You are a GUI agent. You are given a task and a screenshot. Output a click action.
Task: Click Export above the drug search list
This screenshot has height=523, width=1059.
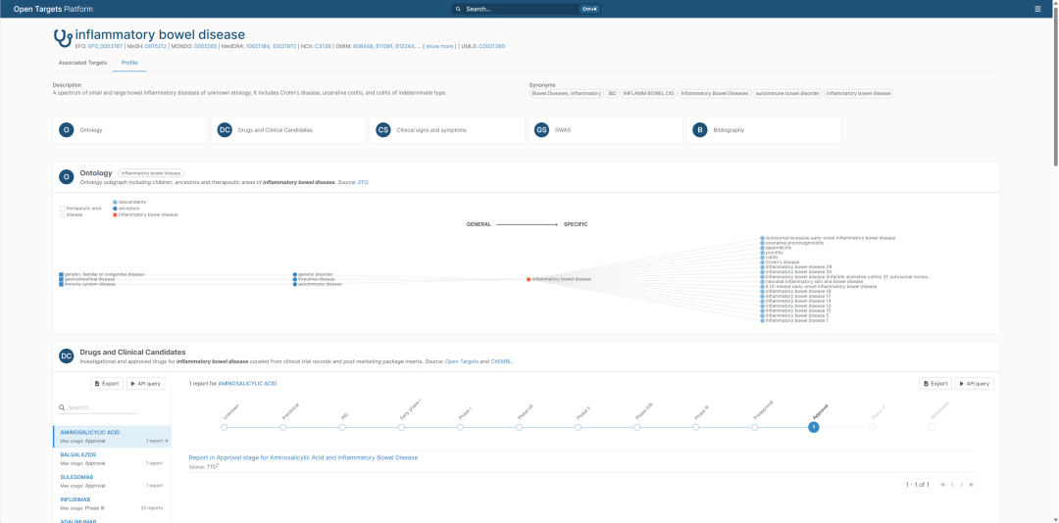pos(107,383)
